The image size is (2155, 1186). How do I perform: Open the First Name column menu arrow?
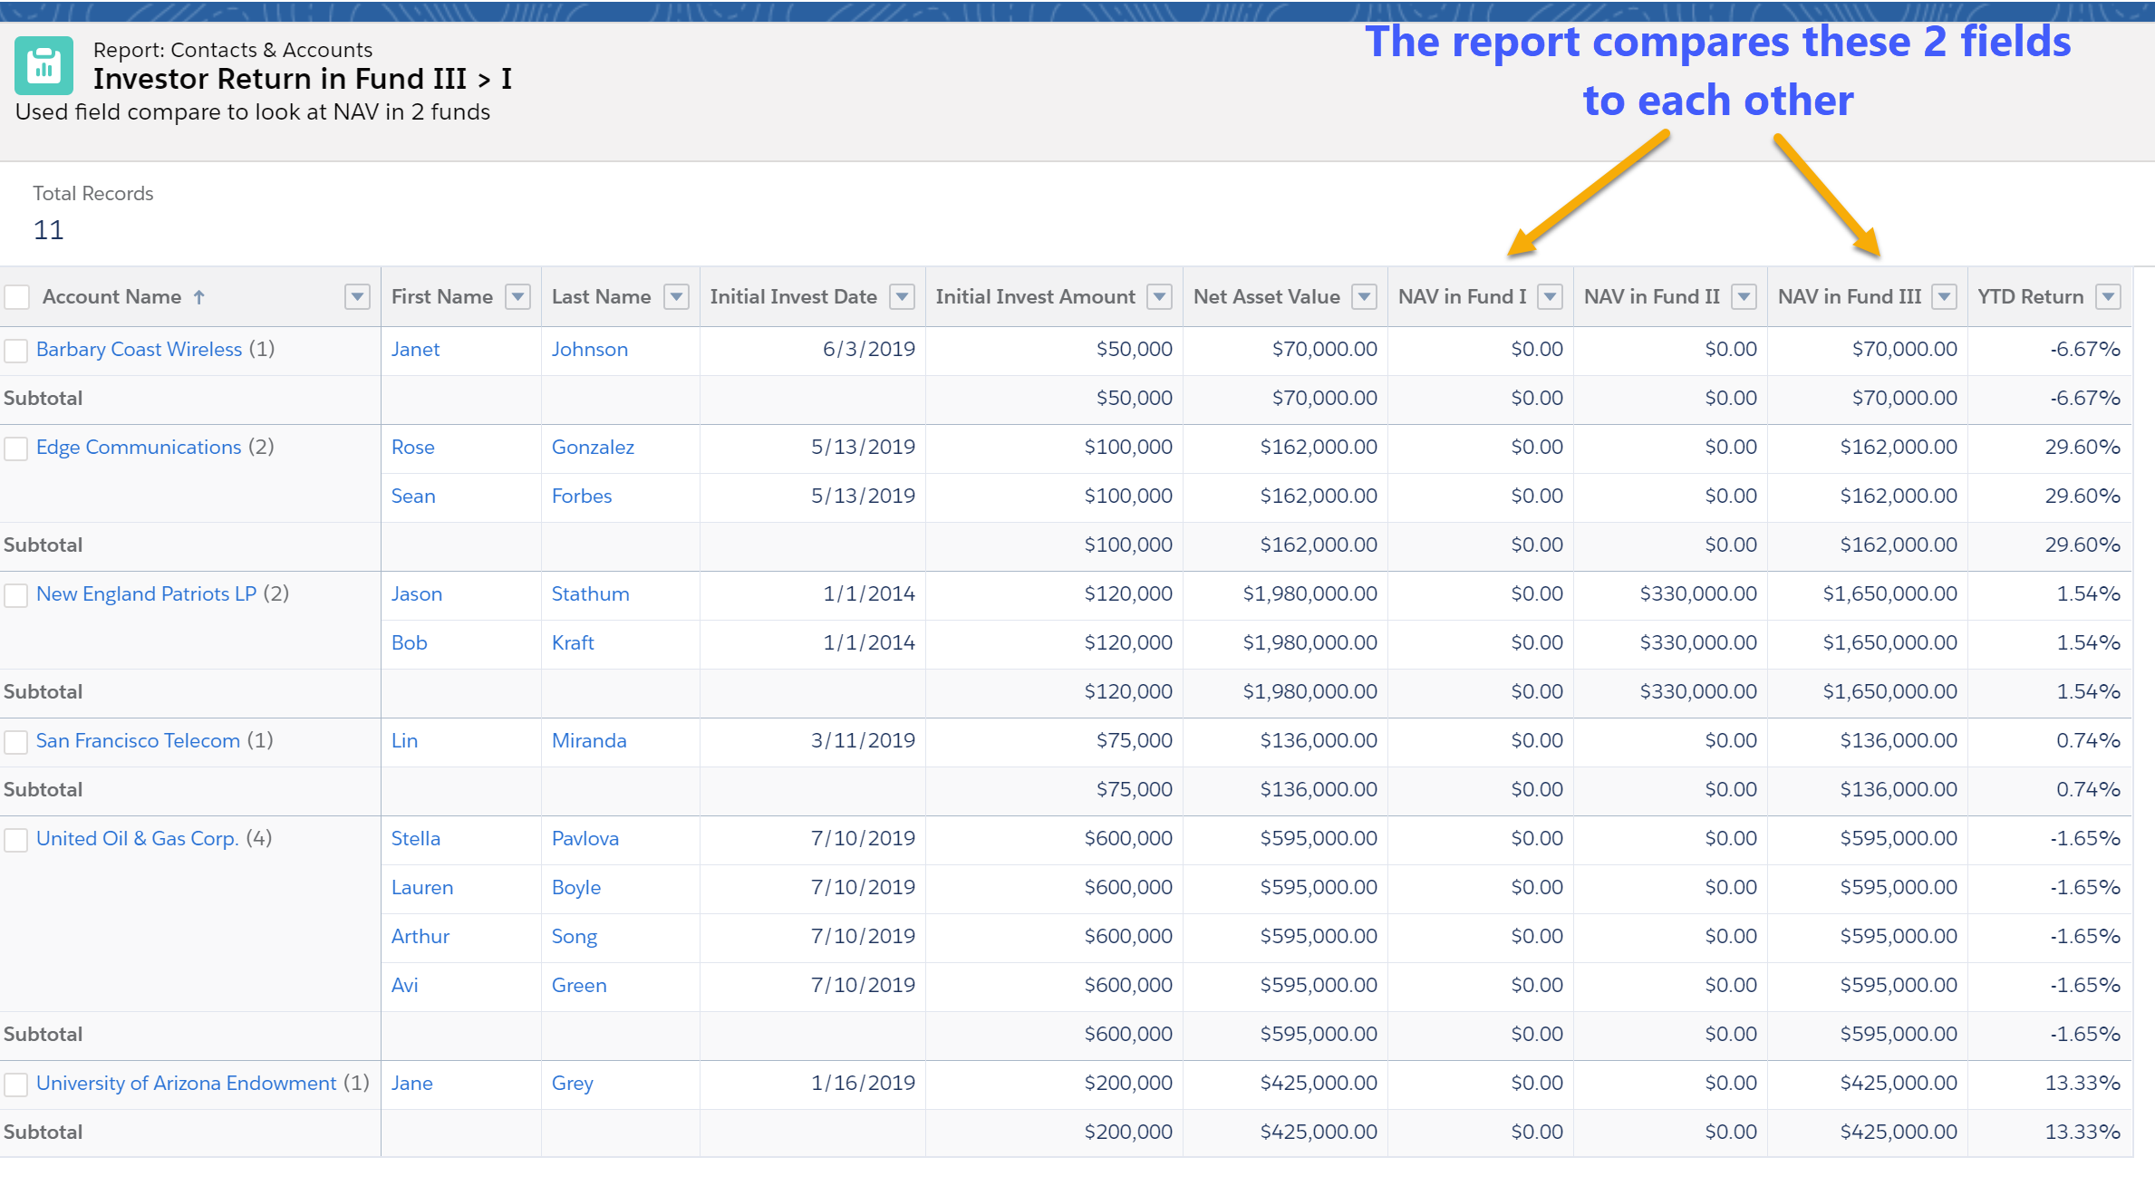coord(517,297)
